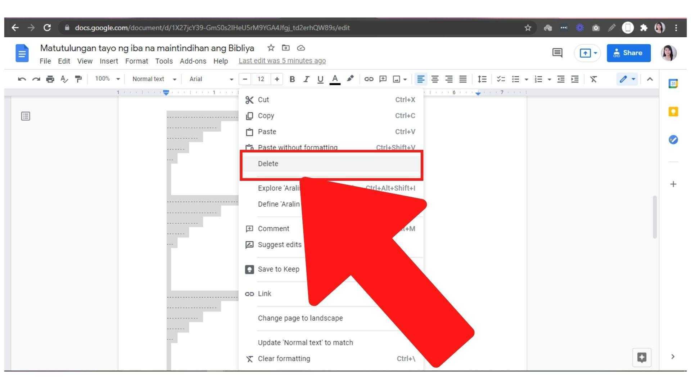The image size is (691, 389).
Task: Expand numbered list style arrow
Action: point(549,79)
